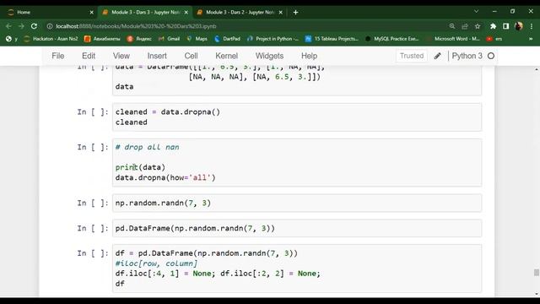Viewport: 540px width, 304px height.
Task: Open the Maps bookmark
Action: pyautogui.click(x=197, y=39)
